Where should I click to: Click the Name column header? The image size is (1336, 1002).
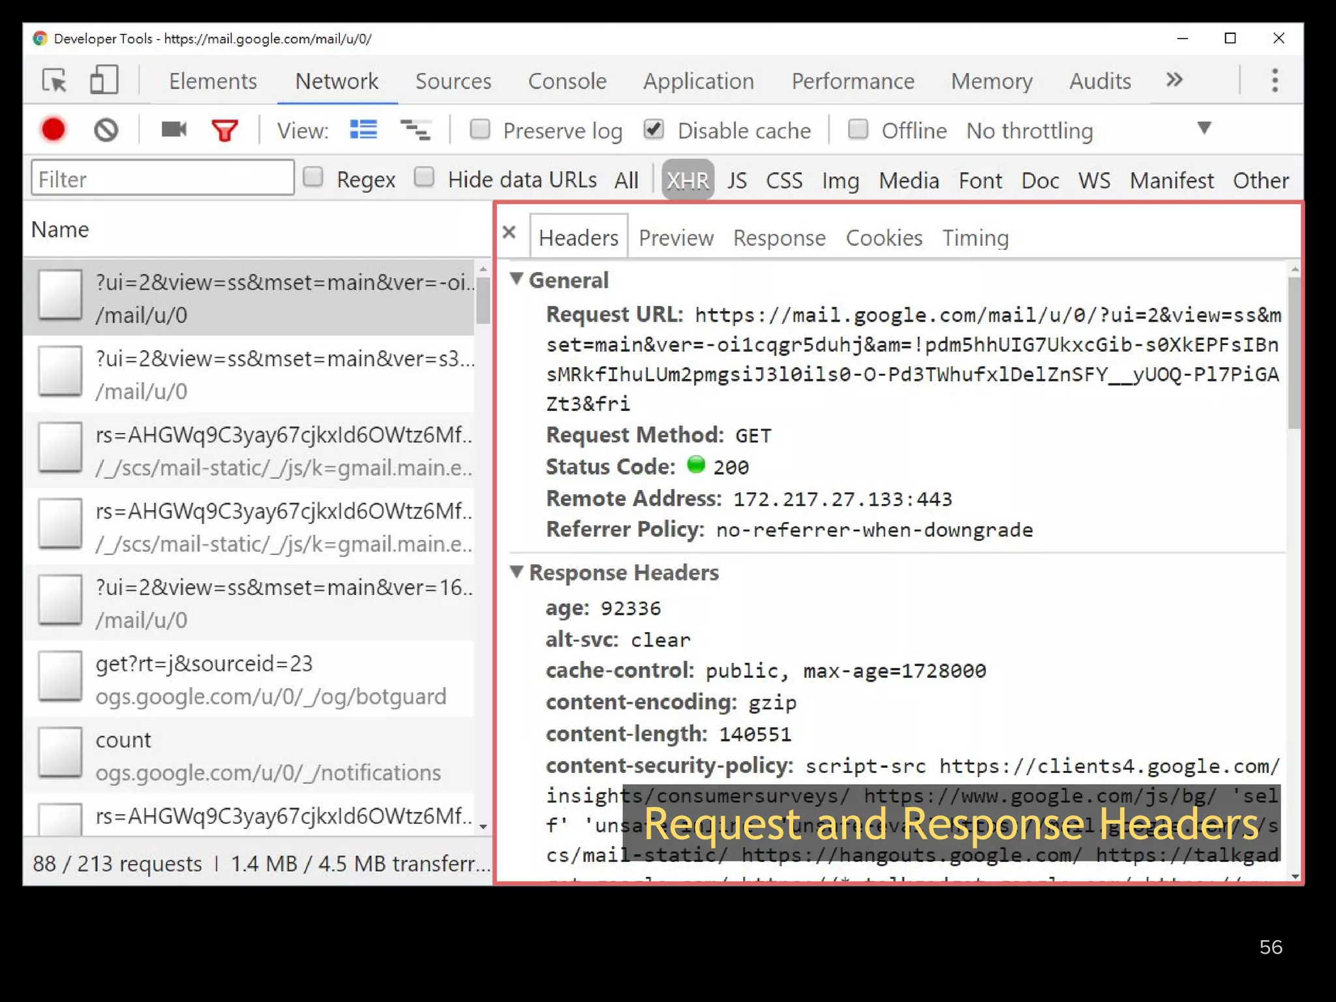pyautogui.click(x=60, y=230)
